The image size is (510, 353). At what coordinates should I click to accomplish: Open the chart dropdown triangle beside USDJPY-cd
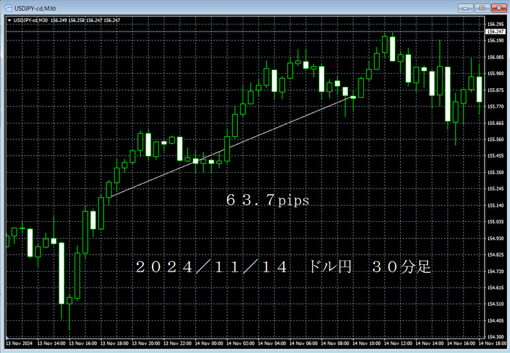9,21
